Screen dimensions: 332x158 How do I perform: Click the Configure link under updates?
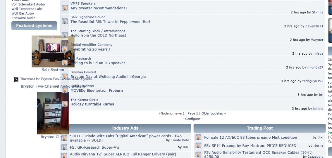click(x=193, y=119)
